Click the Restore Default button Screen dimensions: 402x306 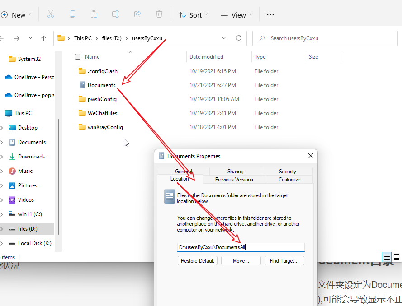click(x=198, y=261)
